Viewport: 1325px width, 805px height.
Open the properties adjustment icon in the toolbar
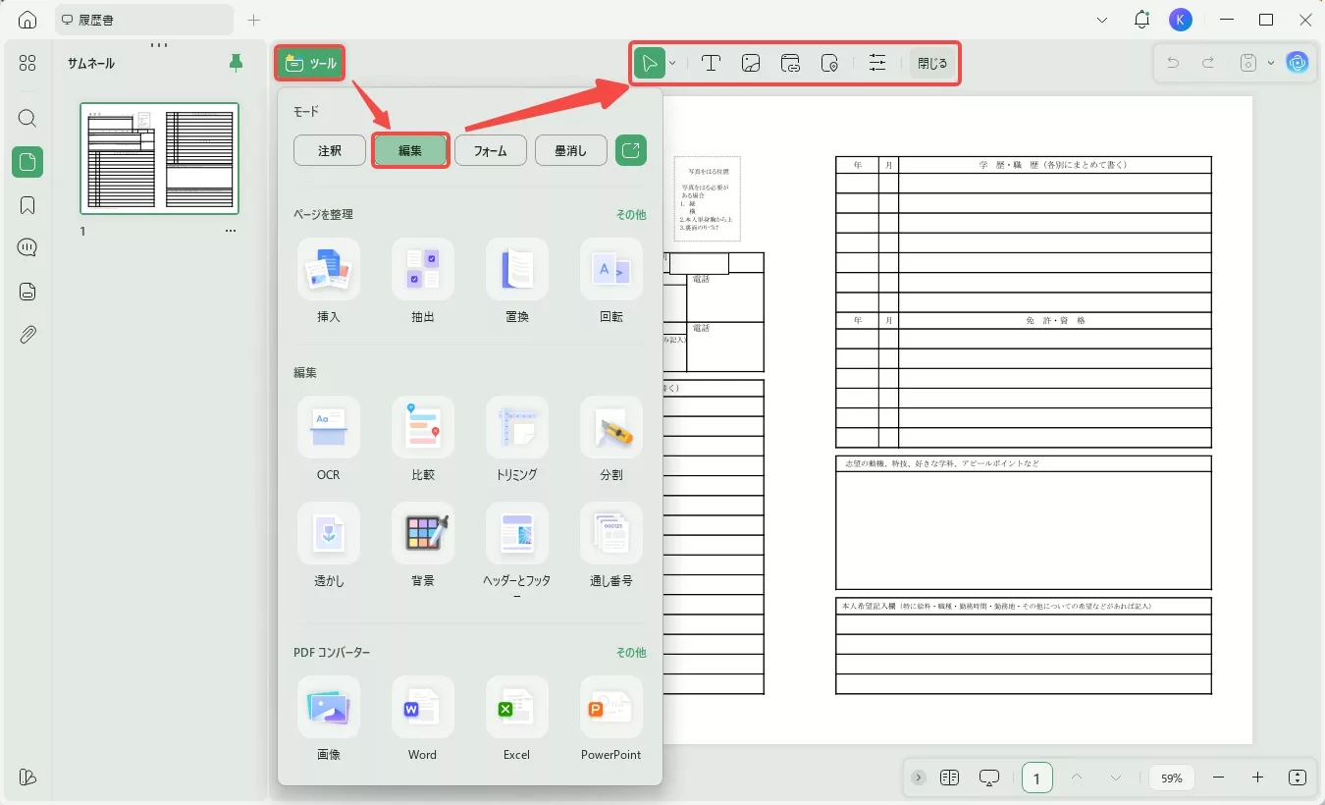(x=877, y=63)
